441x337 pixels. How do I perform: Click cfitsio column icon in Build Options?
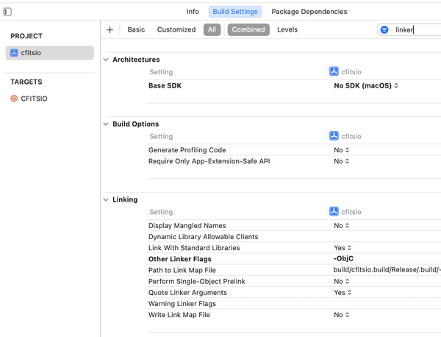334,136
